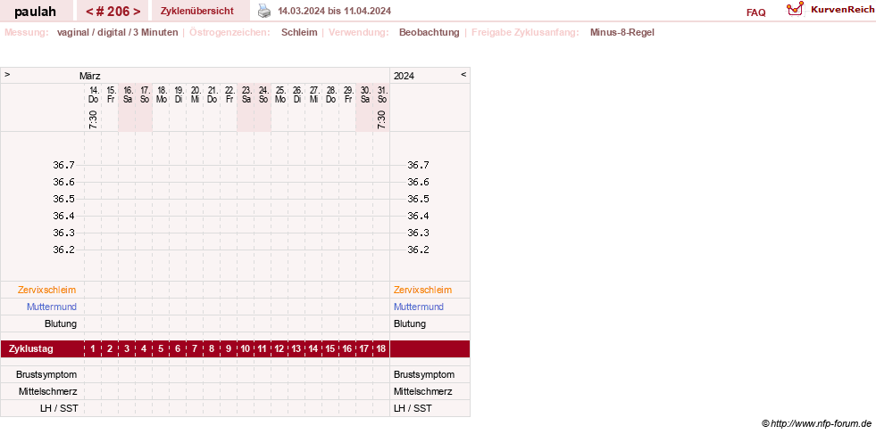Viewport: 876px width, 434px height.
Task: Click the '<' arrow beside 2024
Action: [463, 74]
